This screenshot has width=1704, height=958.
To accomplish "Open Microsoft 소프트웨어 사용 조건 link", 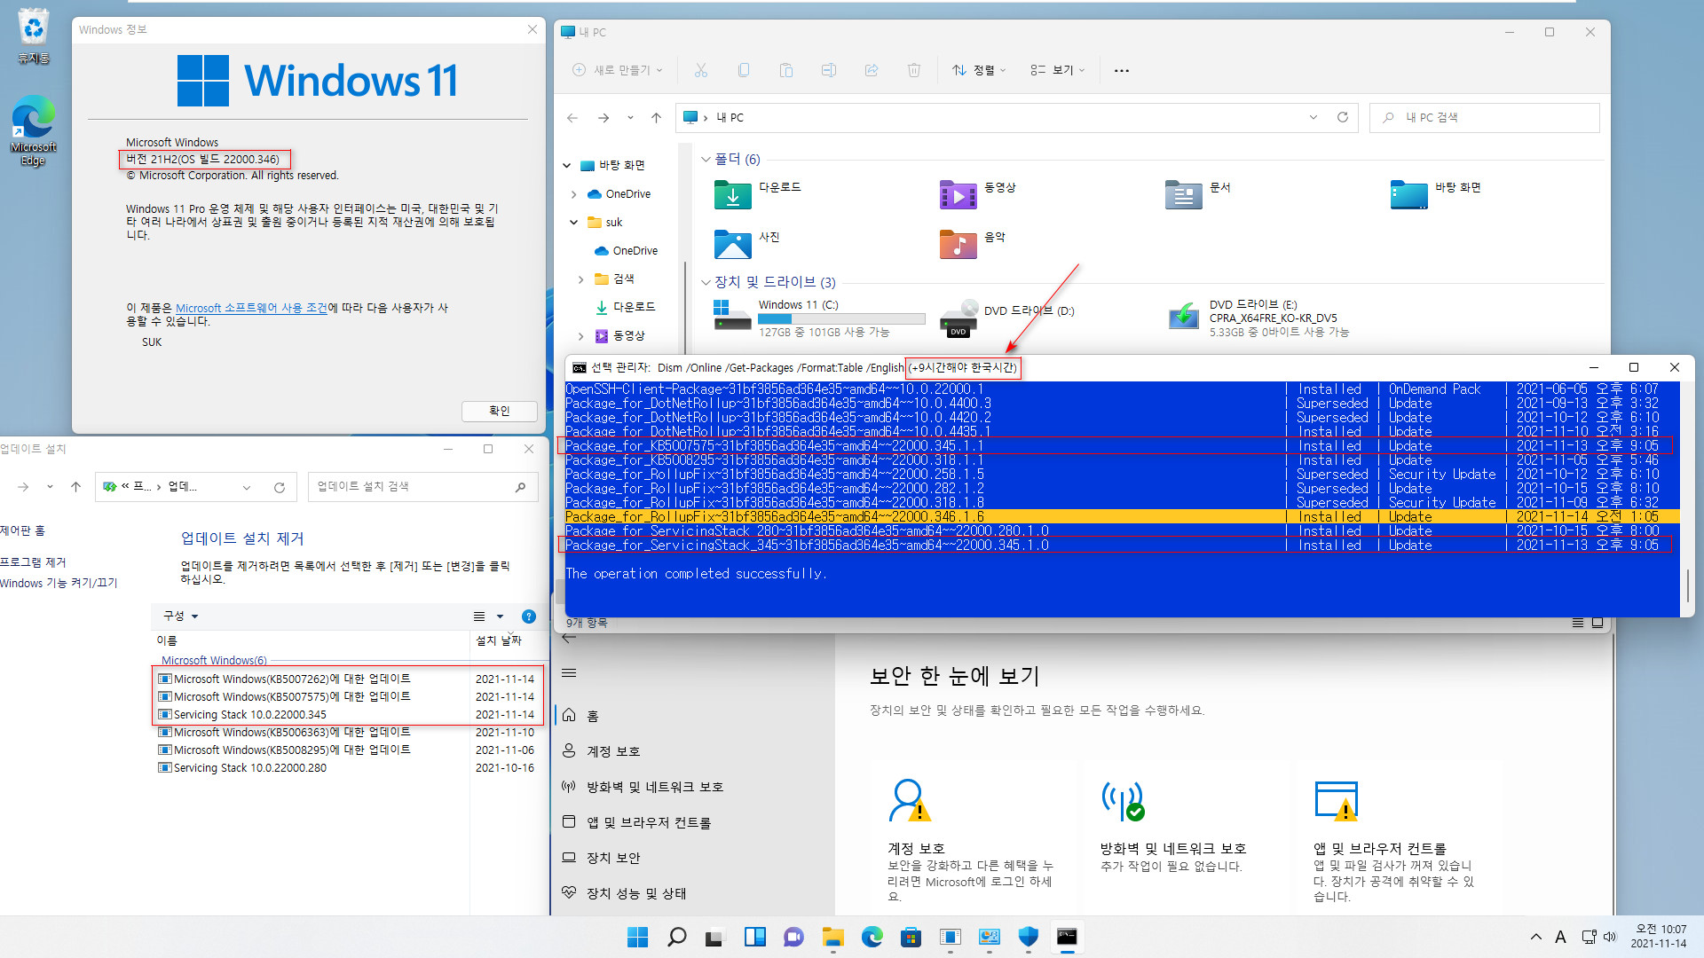I will [x=251, y=308].
